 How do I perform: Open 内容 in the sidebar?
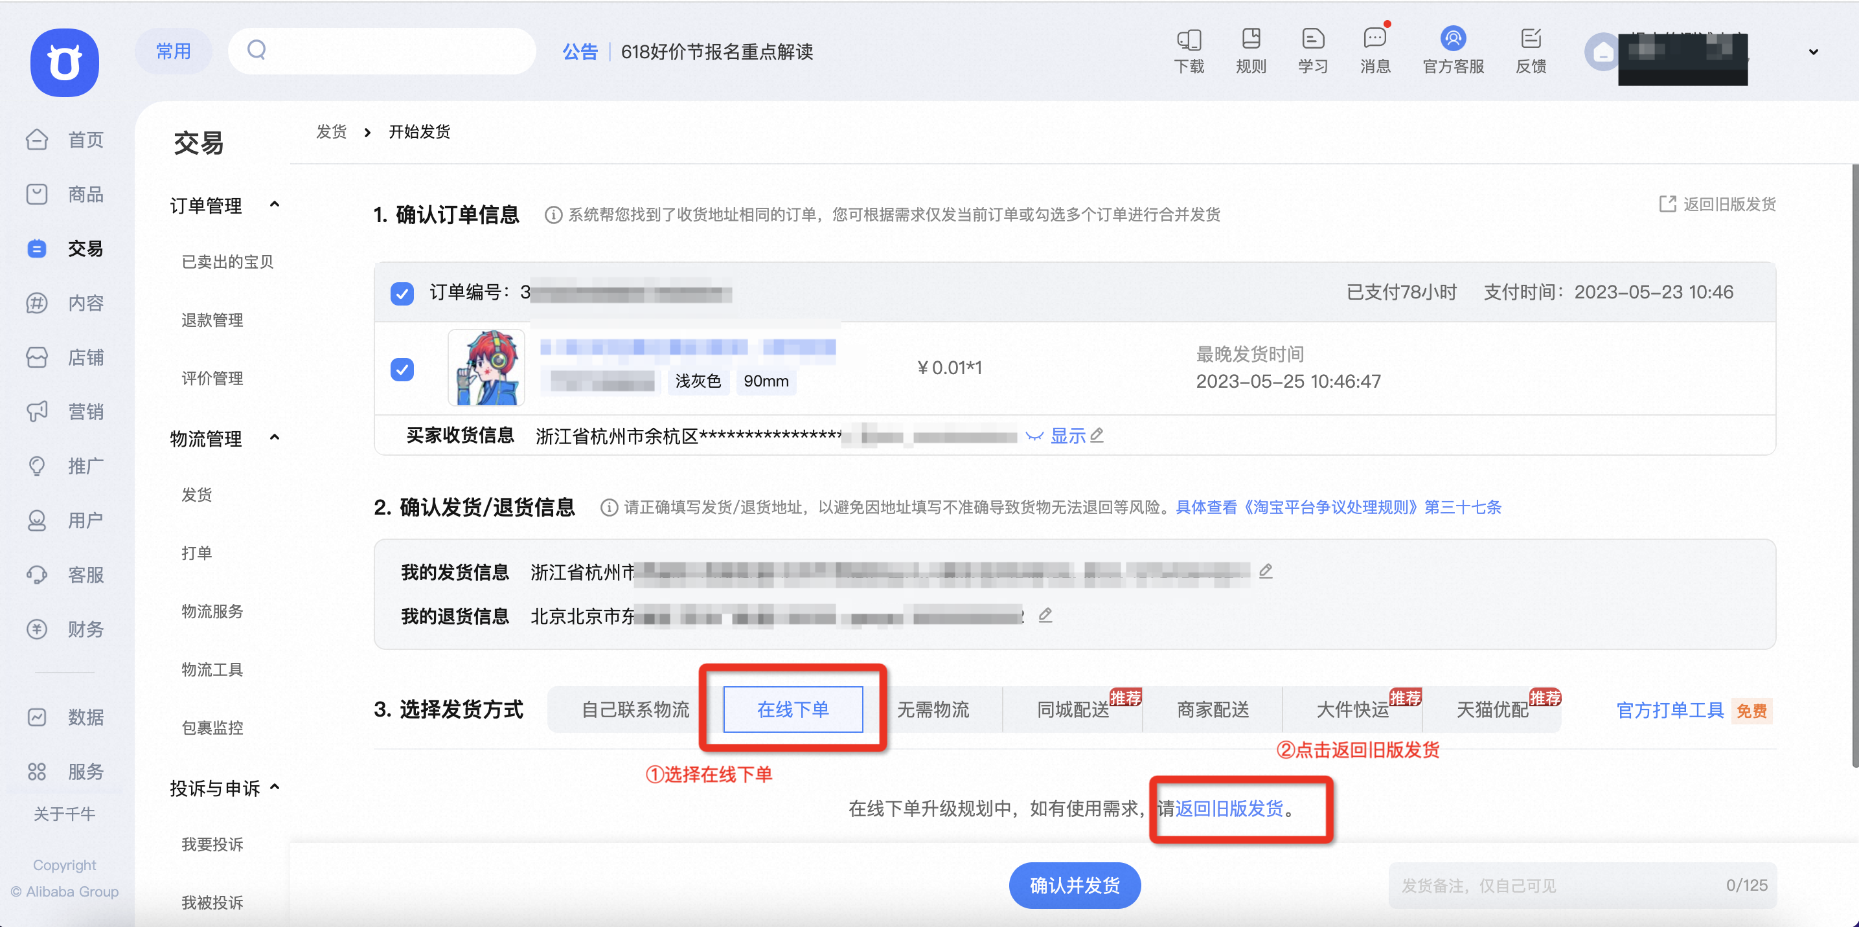66,303
